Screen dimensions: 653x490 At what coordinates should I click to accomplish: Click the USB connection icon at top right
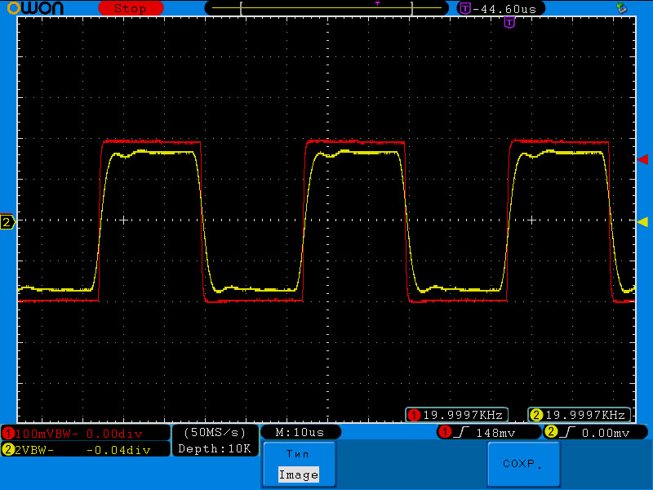point(621,7)
